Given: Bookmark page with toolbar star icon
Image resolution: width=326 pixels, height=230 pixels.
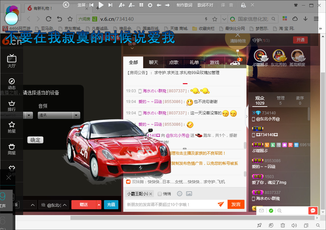Looking at the screenshot, I should pyautogui.click(x=70, y=19).
